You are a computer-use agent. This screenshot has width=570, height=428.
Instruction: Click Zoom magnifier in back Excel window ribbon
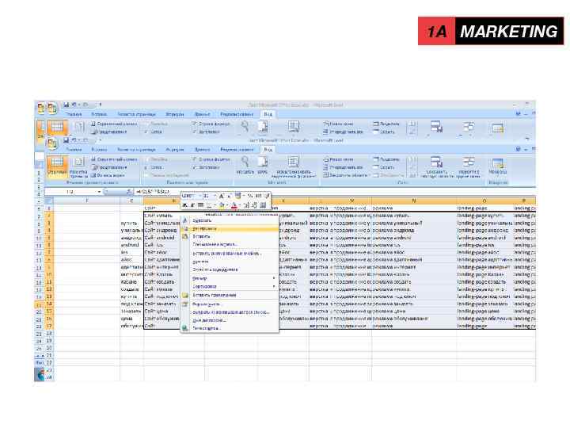[245, 127]
